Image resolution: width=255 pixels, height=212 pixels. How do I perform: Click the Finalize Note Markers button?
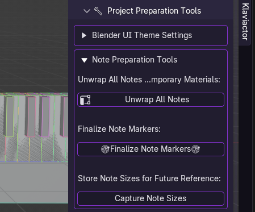[151, 149]
